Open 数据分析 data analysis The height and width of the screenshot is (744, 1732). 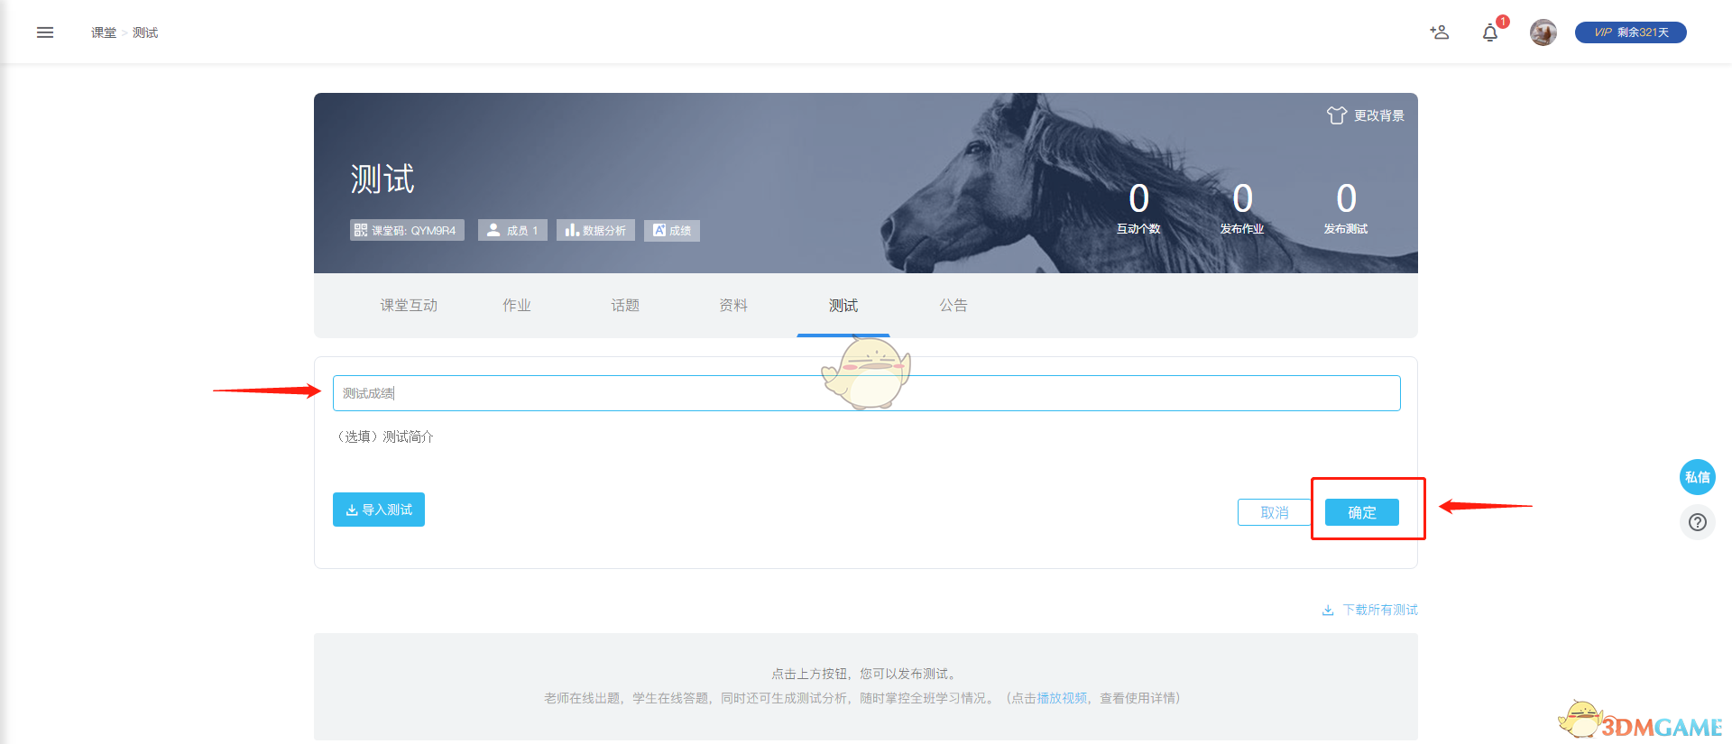pyautogui.click(x=595, y=230)
